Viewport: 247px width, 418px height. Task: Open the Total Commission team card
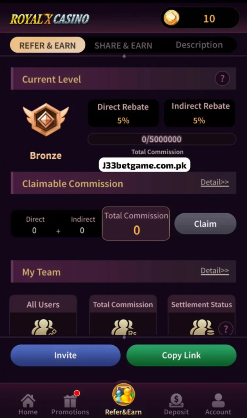pos(123,315)
